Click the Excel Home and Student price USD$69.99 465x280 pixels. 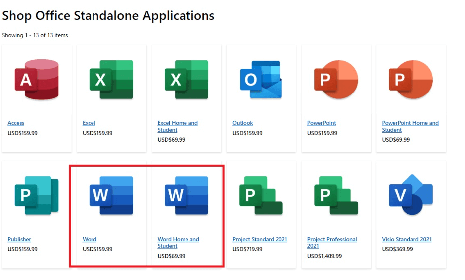tap(171, 140)
